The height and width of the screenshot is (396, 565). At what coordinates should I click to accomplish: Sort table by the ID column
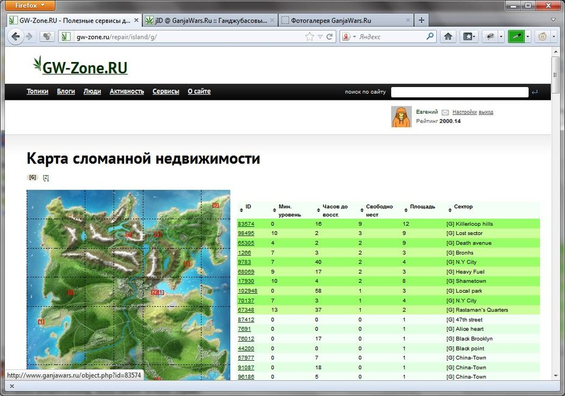tap(248, 207)
